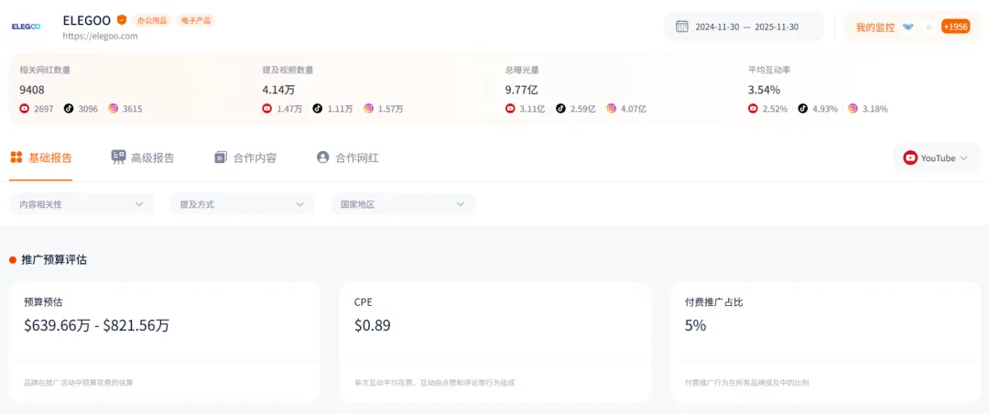Screen dimensions: 989x414
Task: Click the 基础报告 grid icon
Action: pos(17,158)
